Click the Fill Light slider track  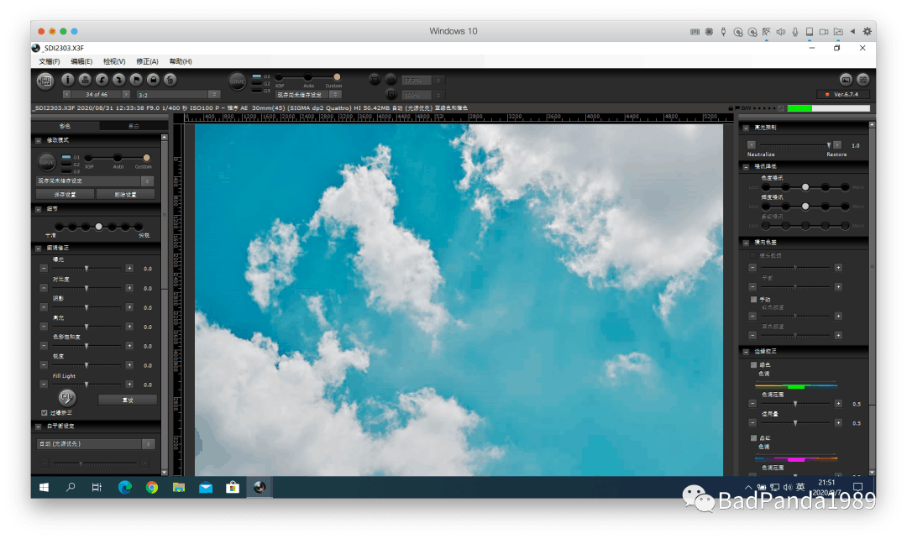click(x=87, y=384)
